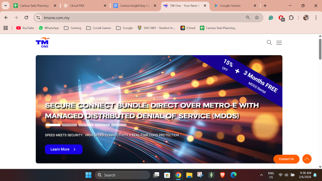Open the Grammarly extension icon
This screenshot has width=322, height=181.
click(271, 18)
